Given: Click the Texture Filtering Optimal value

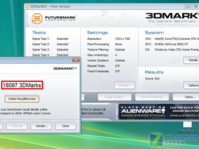Looking at the screenshot, I should pos(120,50).
